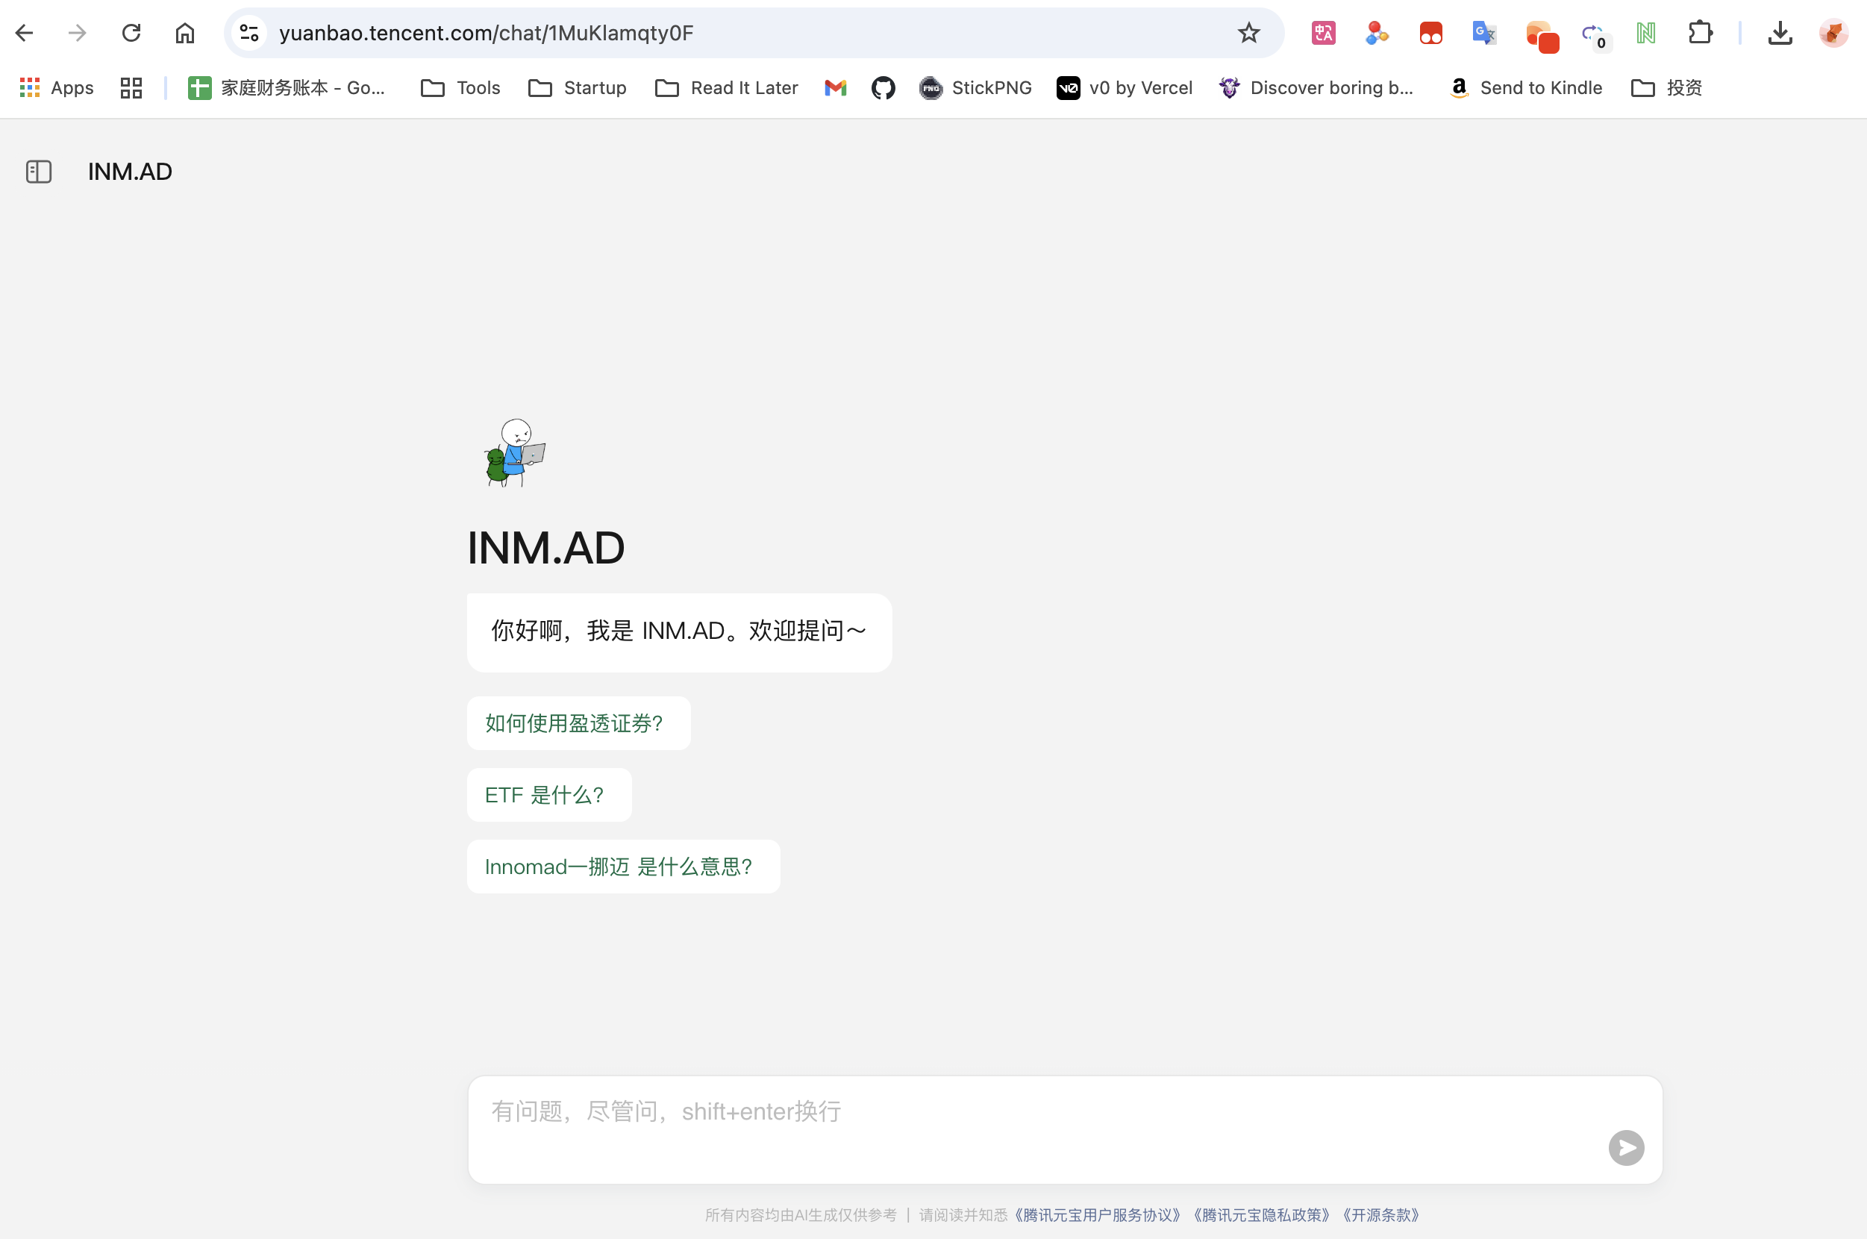Open the extension with 0 badge
This screenshot has height=1239, width=1867.
coord(1595,36)
